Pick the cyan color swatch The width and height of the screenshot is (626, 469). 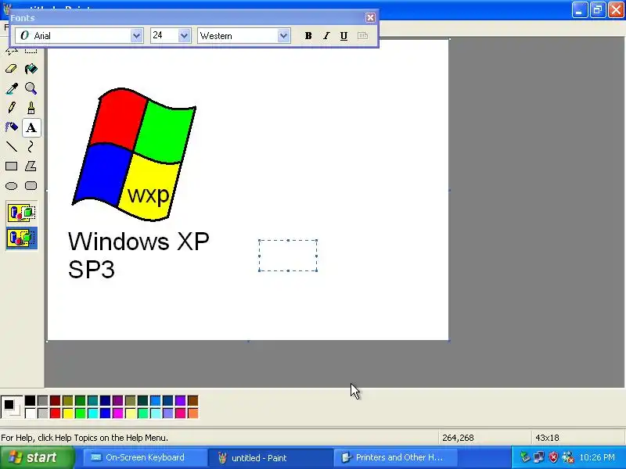click(x=93, y=413)
